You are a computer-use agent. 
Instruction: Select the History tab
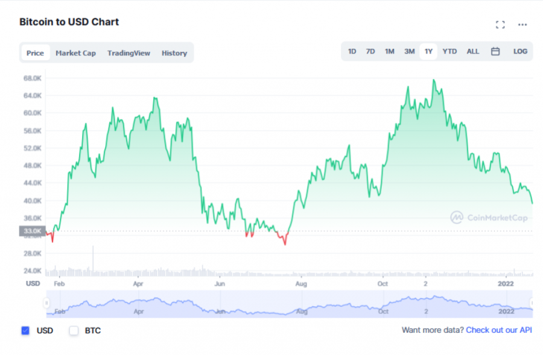coord(174,53)
